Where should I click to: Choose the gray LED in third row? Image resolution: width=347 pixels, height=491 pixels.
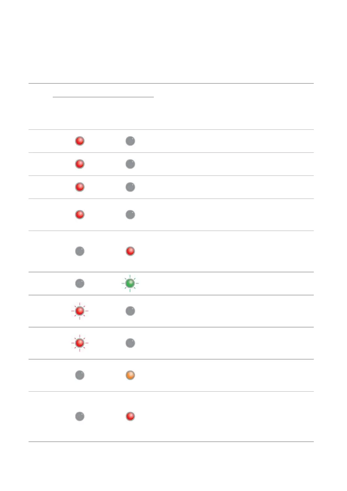pyautogui.click(x=130, y=187)
